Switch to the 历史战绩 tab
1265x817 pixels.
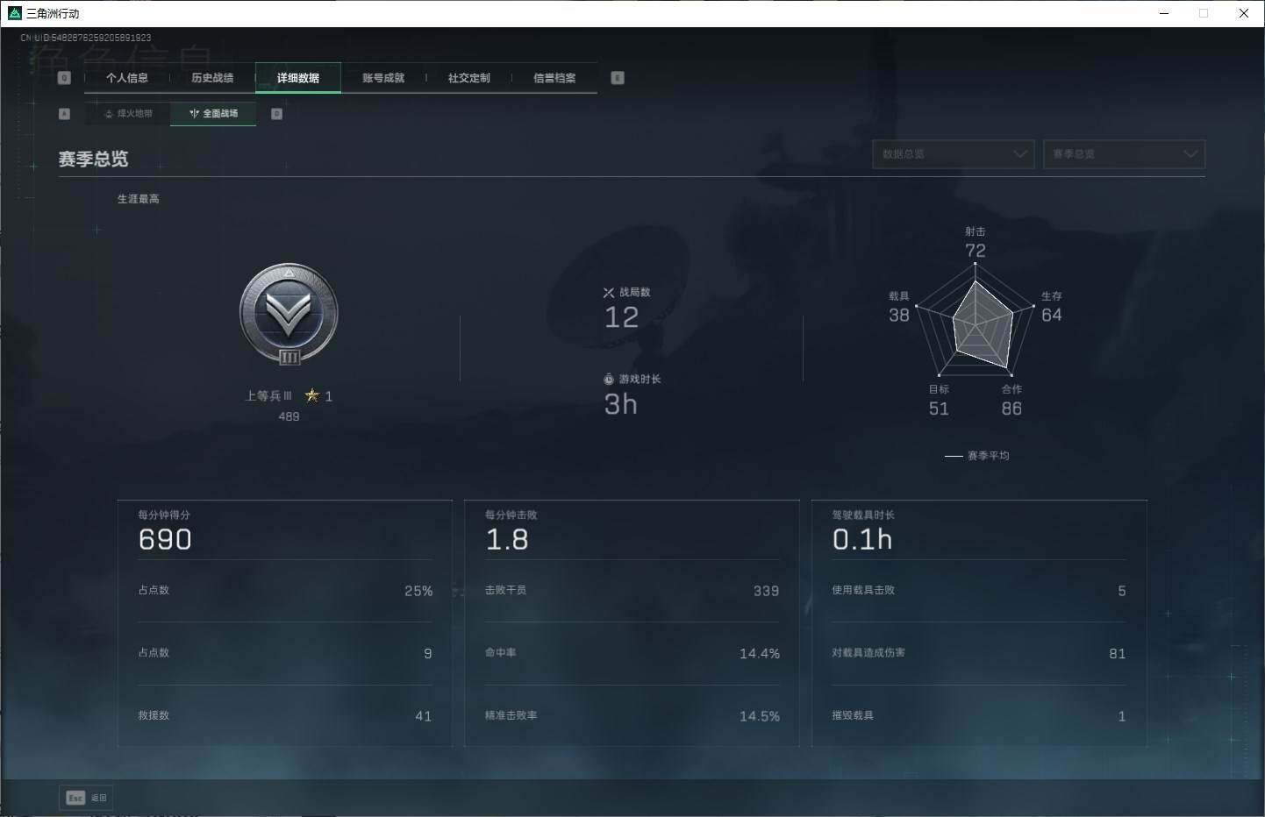[x=212, y=78]
